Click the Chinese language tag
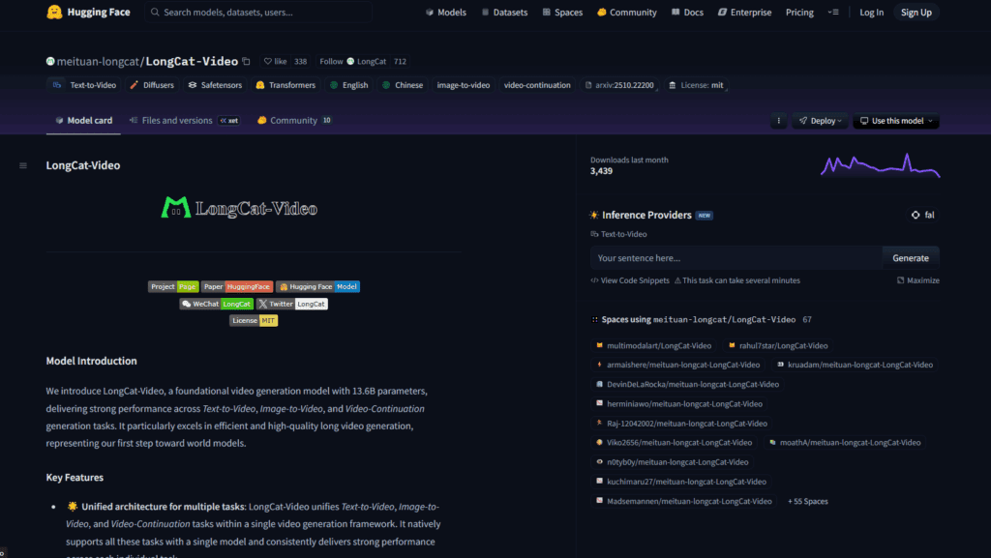 [x=403, y=85]
